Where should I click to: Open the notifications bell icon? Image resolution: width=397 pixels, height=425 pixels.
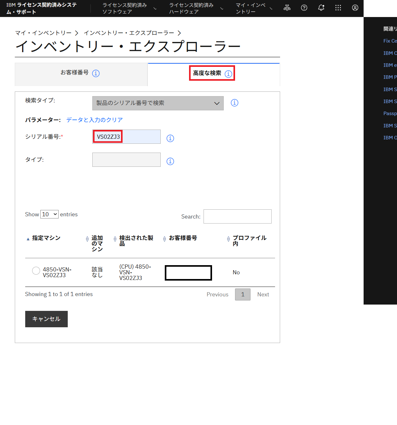coord(321,8)
